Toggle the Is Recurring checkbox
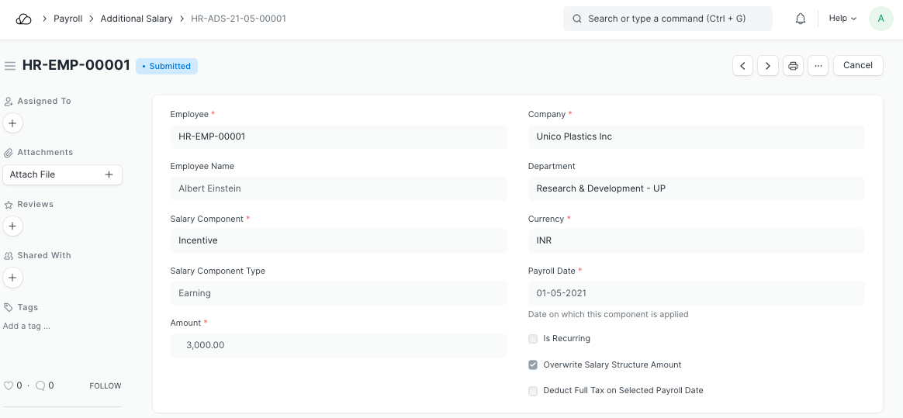The height and width of the screenshot is (418, 903). tap(533, 339)
